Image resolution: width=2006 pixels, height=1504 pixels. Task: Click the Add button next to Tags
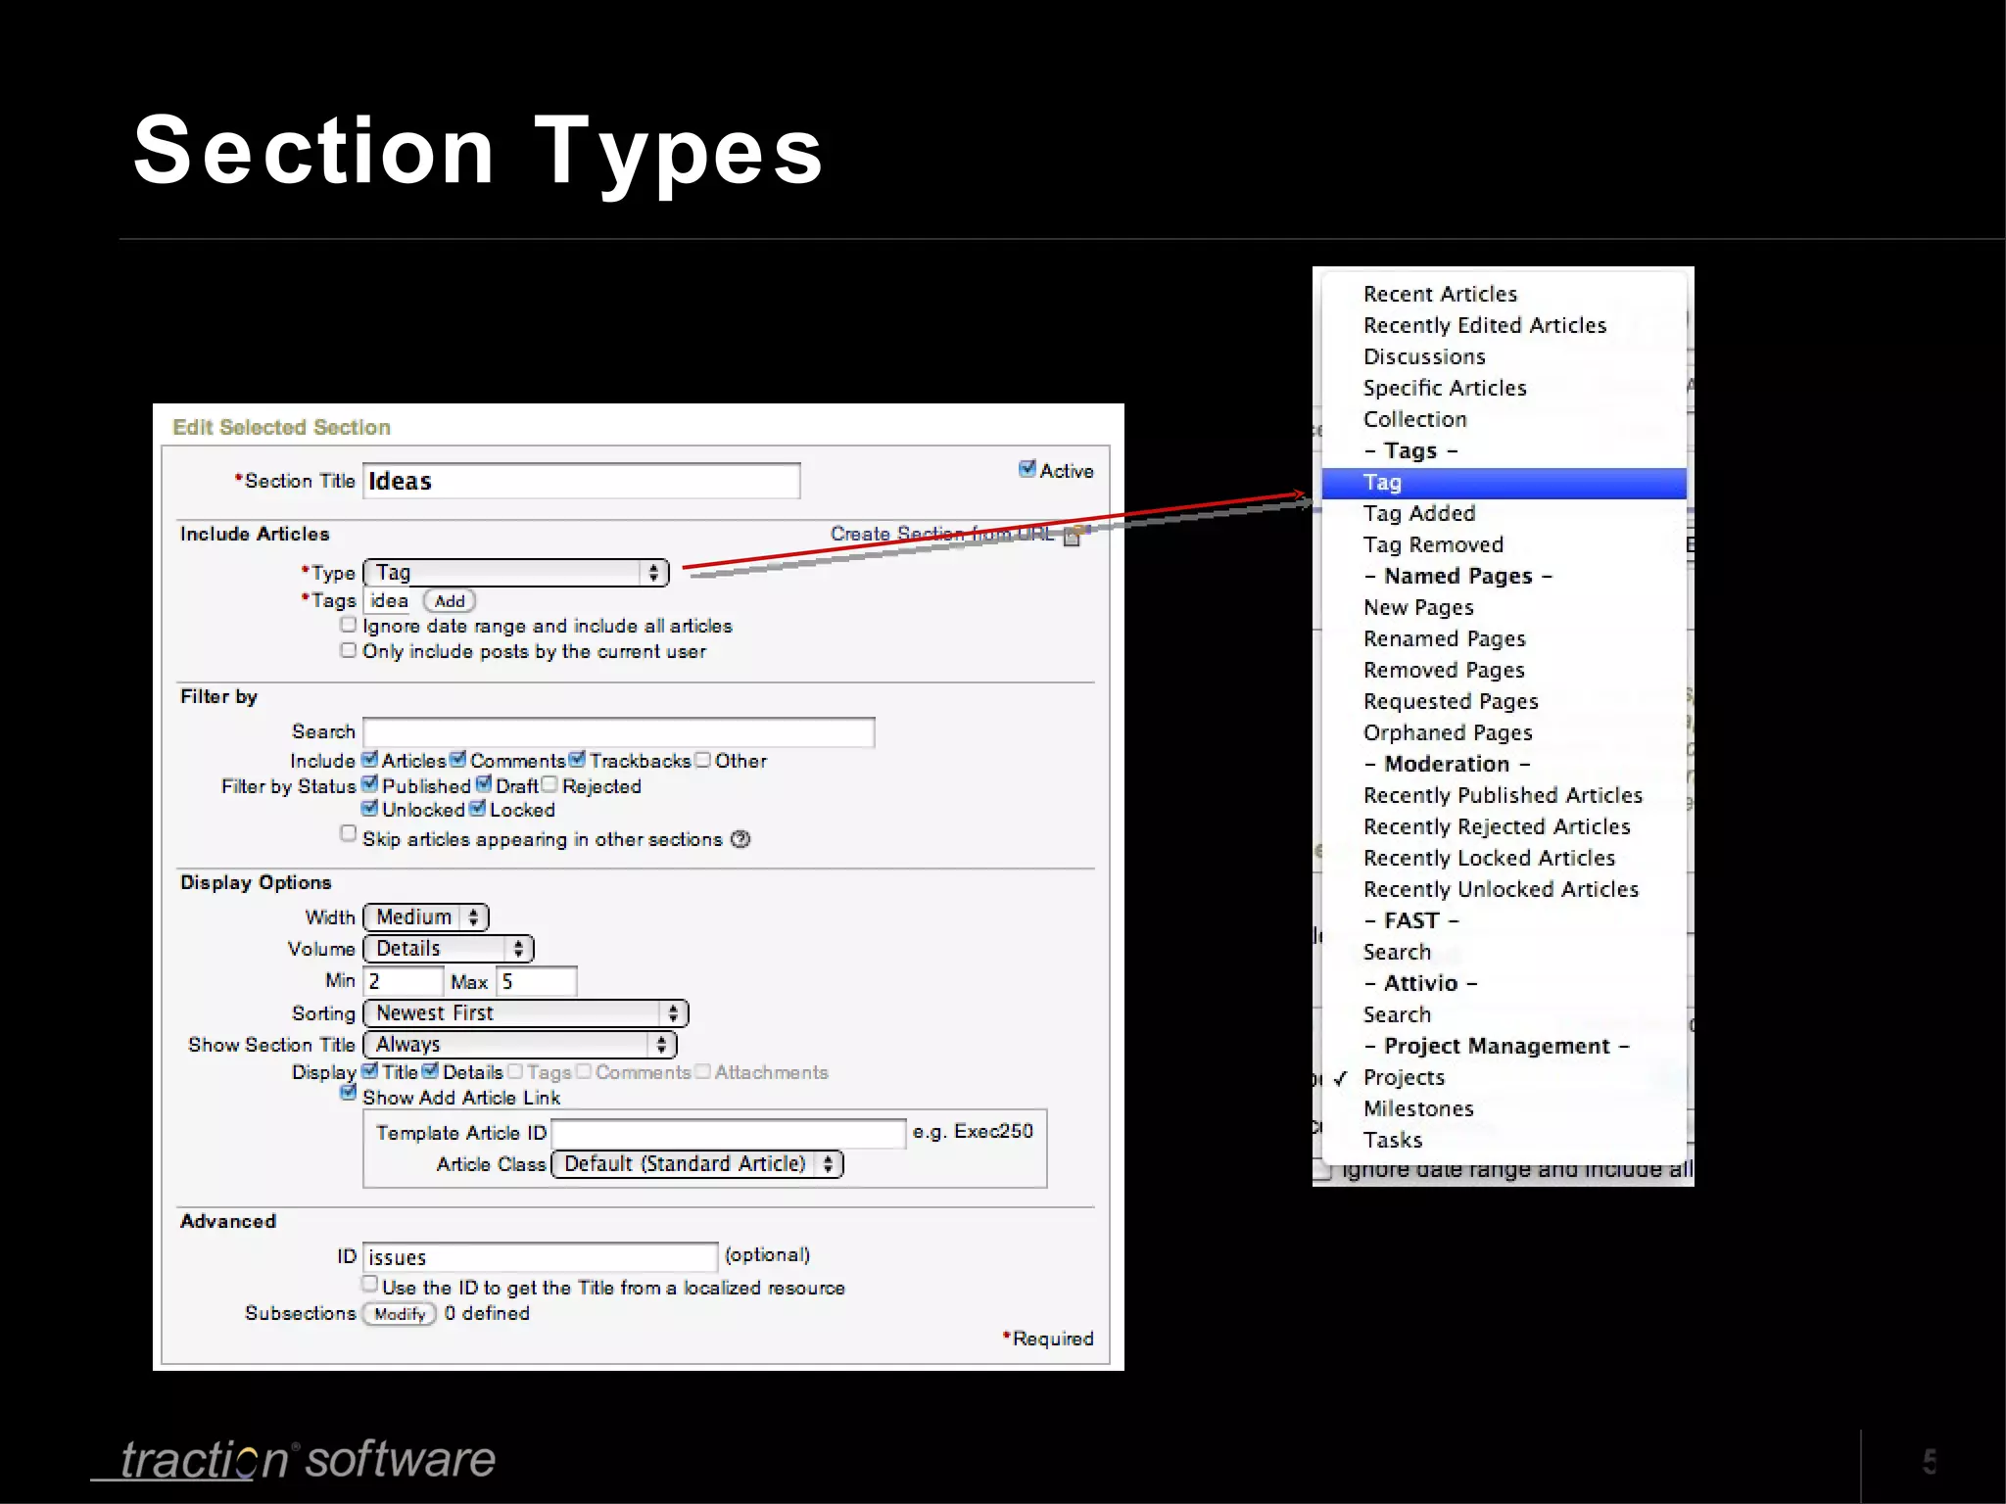tap(450, 601)
